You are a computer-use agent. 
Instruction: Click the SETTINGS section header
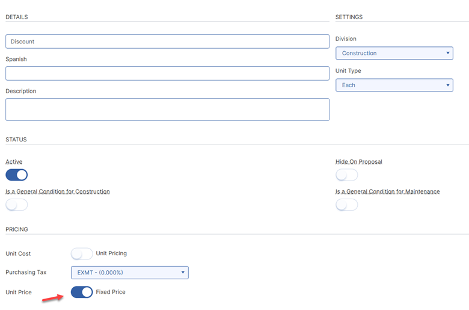(x=349, y=17)
